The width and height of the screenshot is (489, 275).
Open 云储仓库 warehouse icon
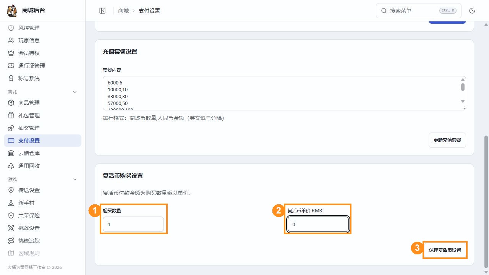point(11,153)
